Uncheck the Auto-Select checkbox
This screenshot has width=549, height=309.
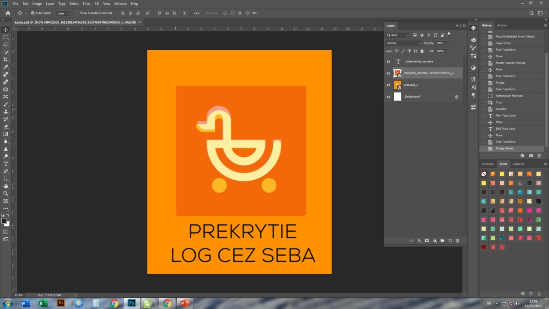point(33,13)
